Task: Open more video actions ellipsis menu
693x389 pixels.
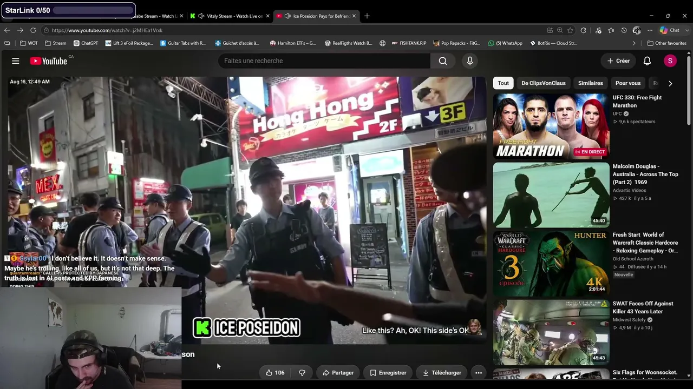Action: (479, 373)
